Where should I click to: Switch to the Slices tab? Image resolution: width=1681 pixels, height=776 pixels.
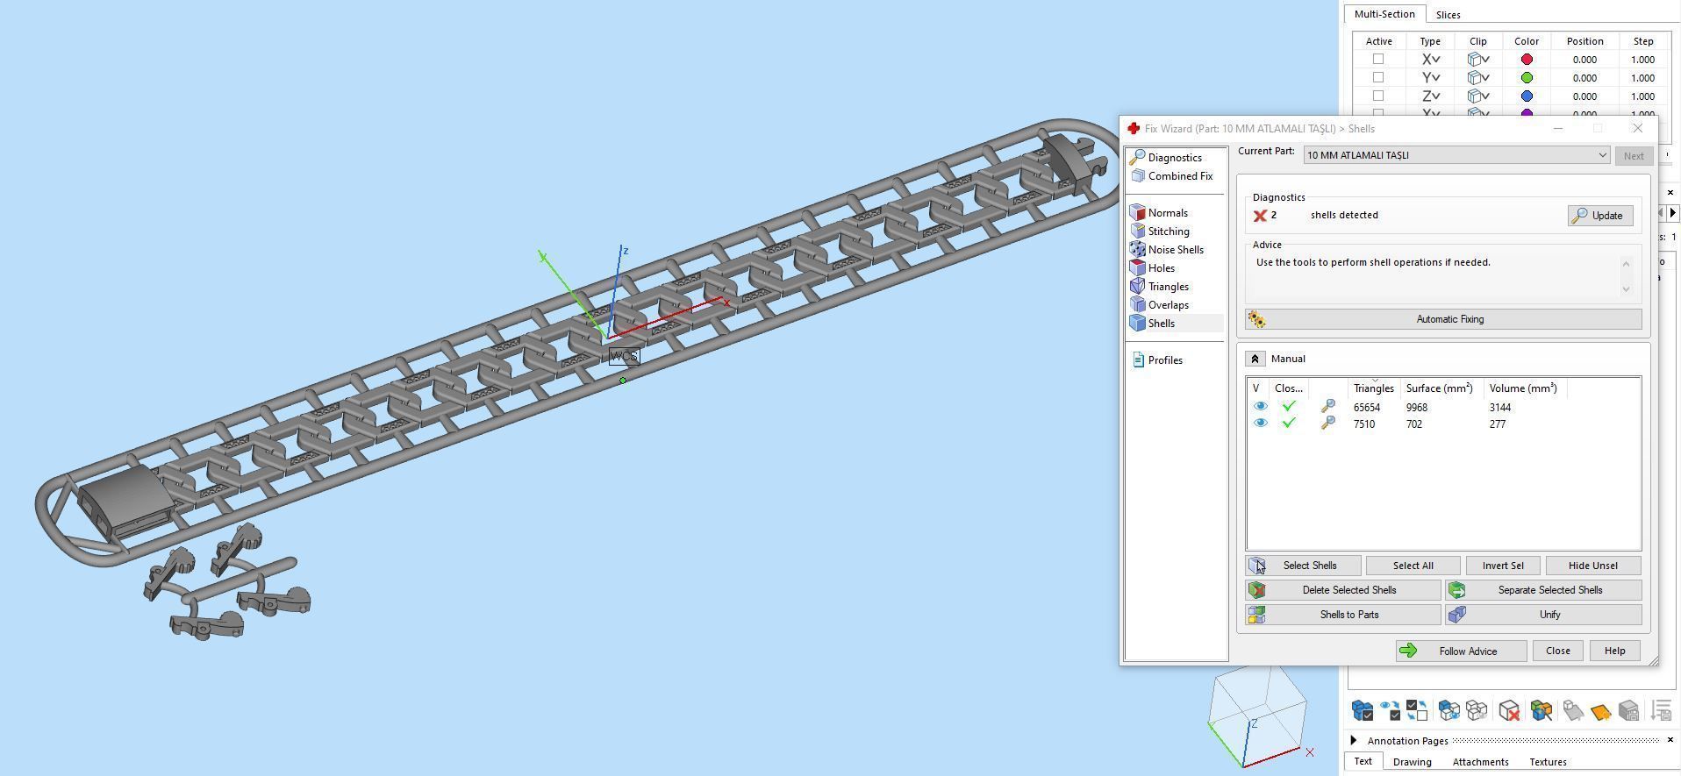pyautogui.click(x=1448, y=15)
